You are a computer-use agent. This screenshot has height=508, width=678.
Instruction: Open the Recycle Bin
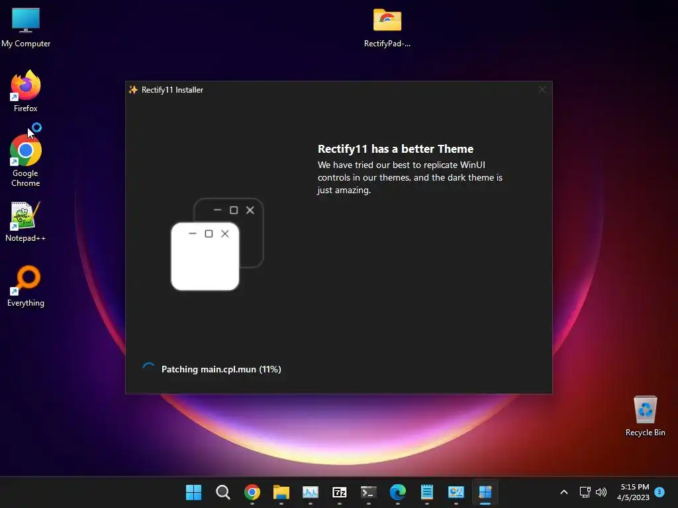click(645, 416)
